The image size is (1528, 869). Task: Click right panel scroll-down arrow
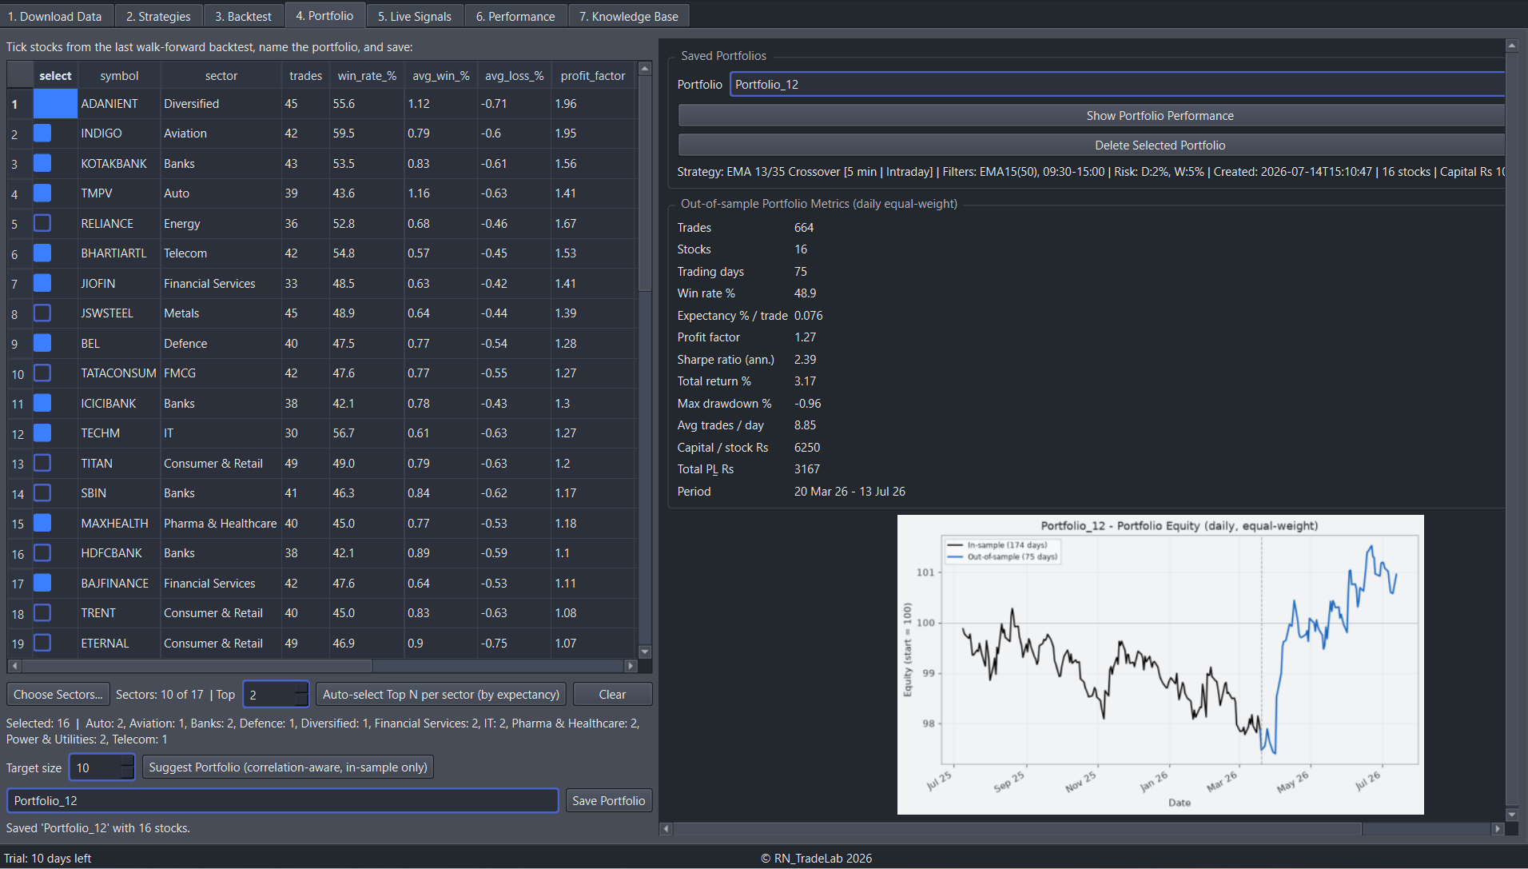click(1512, 815)
